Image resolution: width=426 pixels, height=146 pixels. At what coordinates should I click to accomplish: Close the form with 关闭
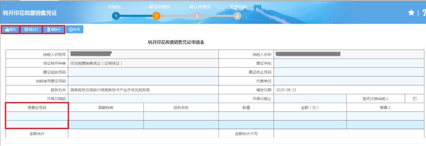click(74, 29)
